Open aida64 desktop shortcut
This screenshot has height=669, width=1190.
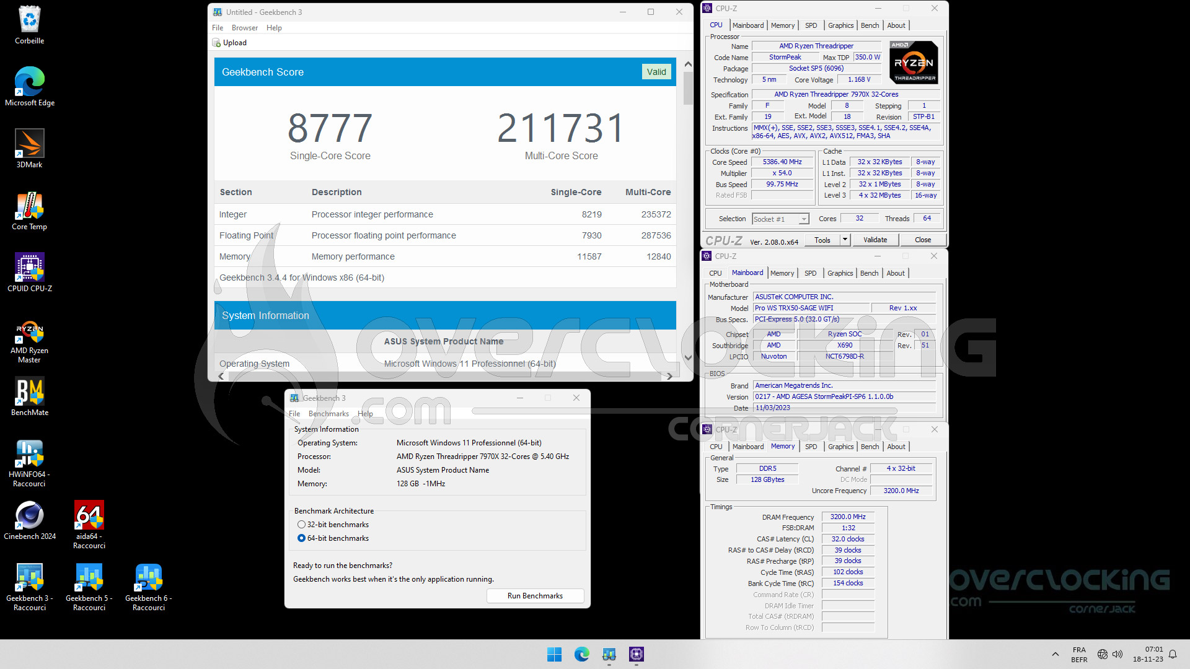click(x=89, y=525)
